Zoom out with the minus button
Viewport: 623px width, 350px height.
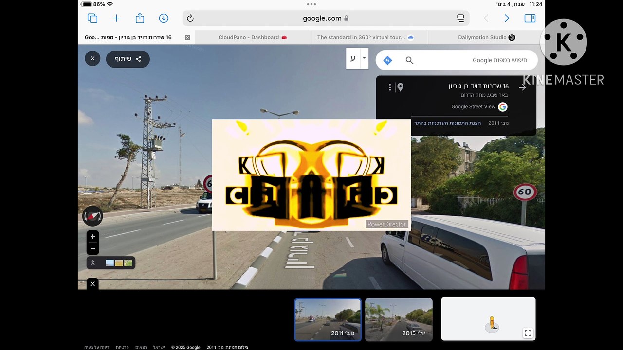point(92,249)
